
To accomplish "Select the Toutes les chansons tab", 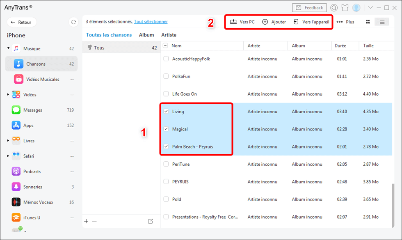I will click(109, 35).
